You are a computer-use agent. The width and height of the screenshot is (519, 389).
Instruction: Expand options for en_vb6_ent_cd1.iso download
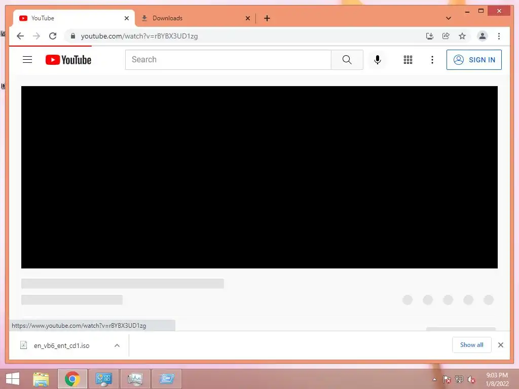coord(117,345)
